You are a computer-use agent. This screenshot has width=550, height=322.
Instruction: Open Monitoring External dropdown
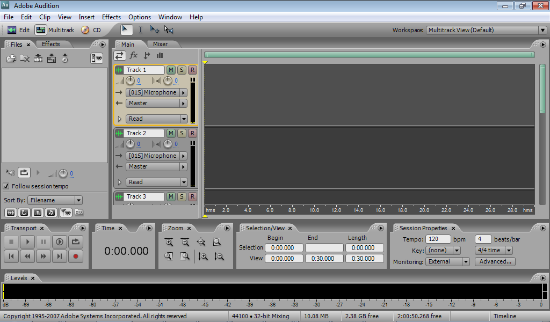(x=447, y=261)
